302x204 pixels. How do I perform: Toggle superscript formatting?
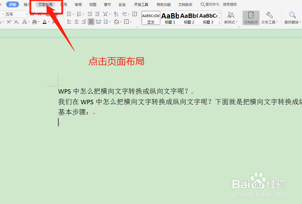(9, 22)
